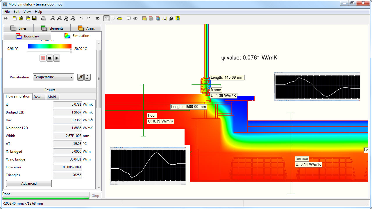This screenshot has height=209, width=372.
Task: Click the undo arrow icon
Action: [81, 18]
